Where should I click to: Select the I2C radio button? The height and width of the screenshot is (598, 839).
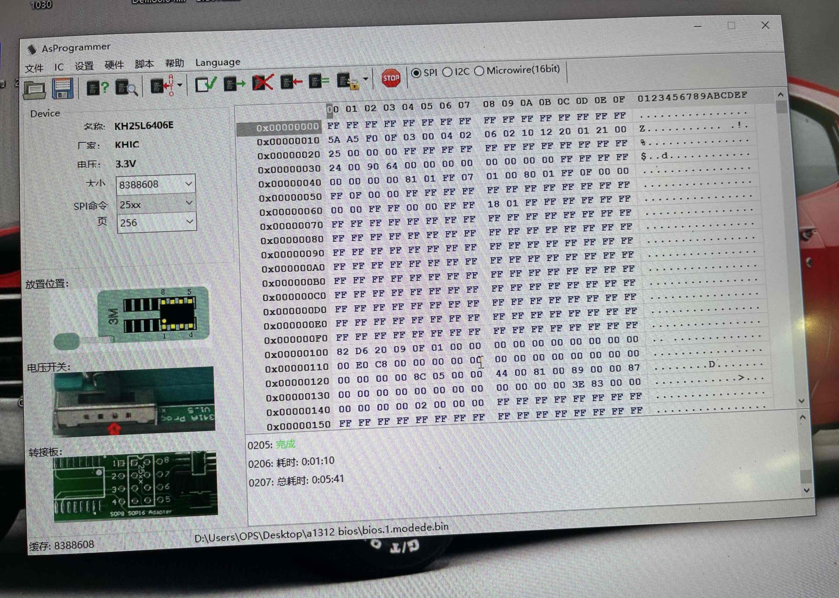coord(448,72)
